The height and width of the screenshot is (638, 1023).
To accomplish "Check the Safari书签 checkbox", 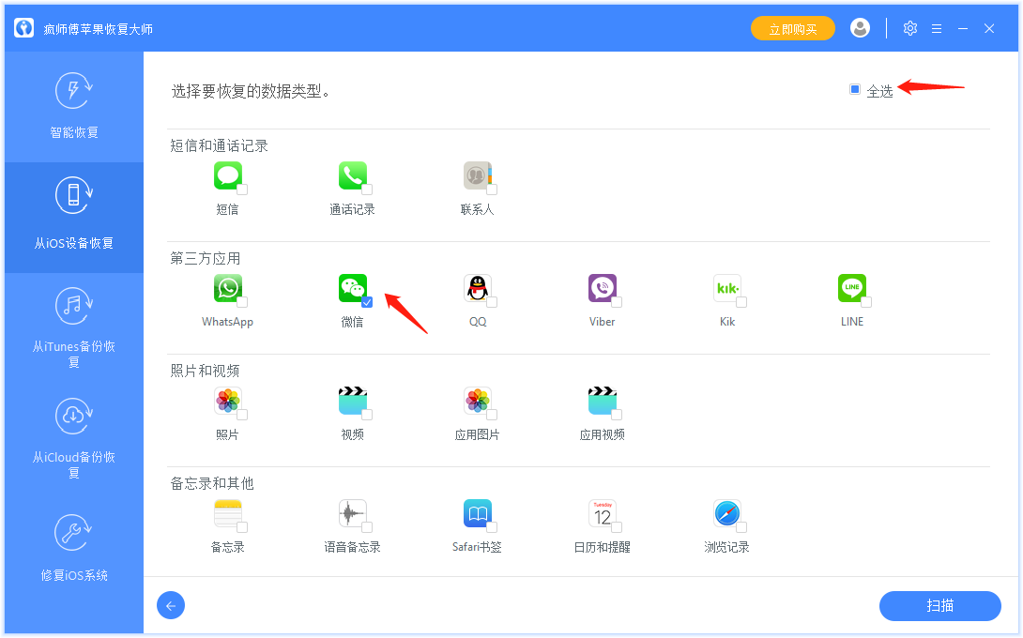I will (x=492, y=527).
